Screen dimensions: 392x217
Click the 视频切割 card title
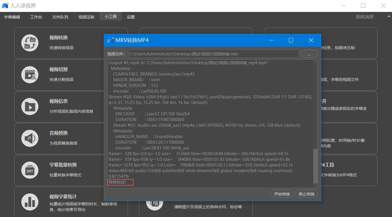59,70
